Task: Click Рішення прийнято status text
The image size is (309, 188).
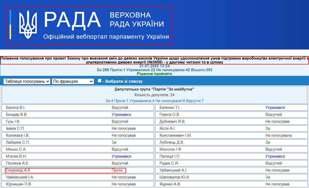Action: 155,73
